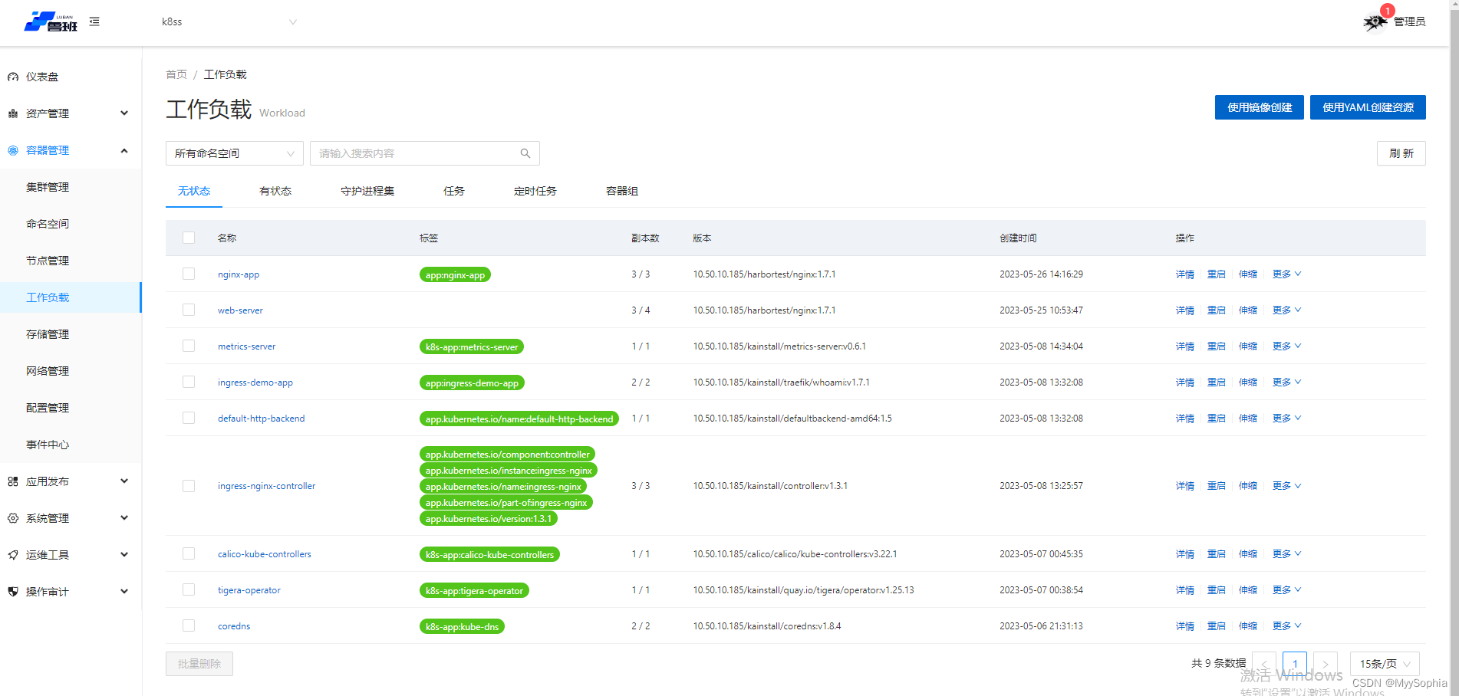
Task: Check the default-http-backend row checkbox
Action: click(x=189, y=418)
